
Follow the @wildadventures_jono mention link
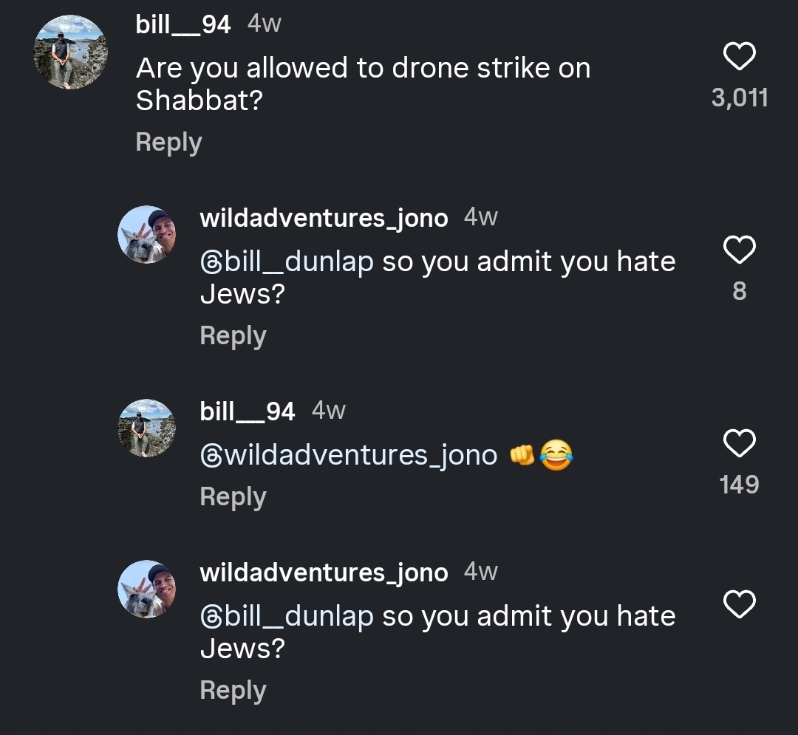[x=349, y=455]
